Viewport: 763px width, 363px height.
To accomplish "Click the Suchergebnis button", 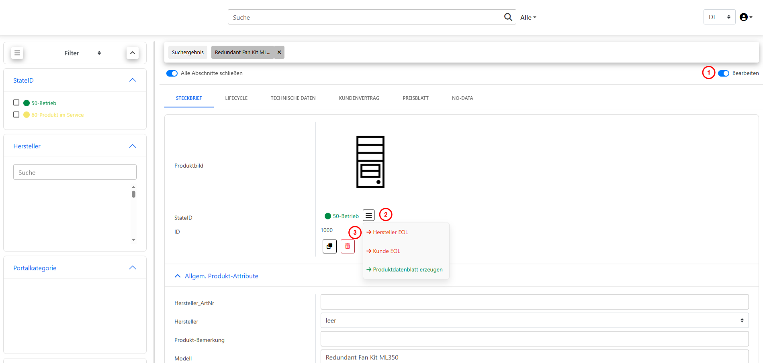I will pos(188,52).
